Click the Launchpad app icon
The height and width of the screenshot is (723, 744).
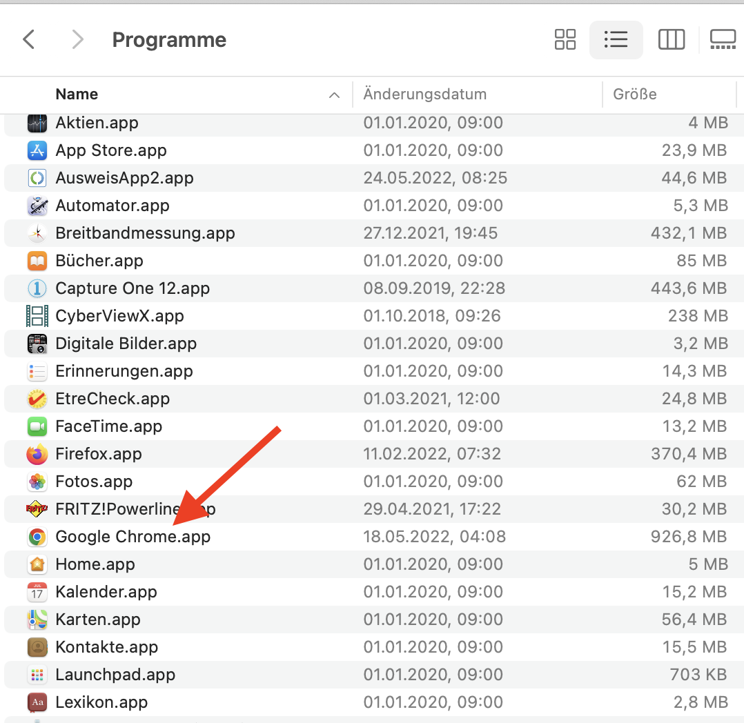click(x=37, y=675)
